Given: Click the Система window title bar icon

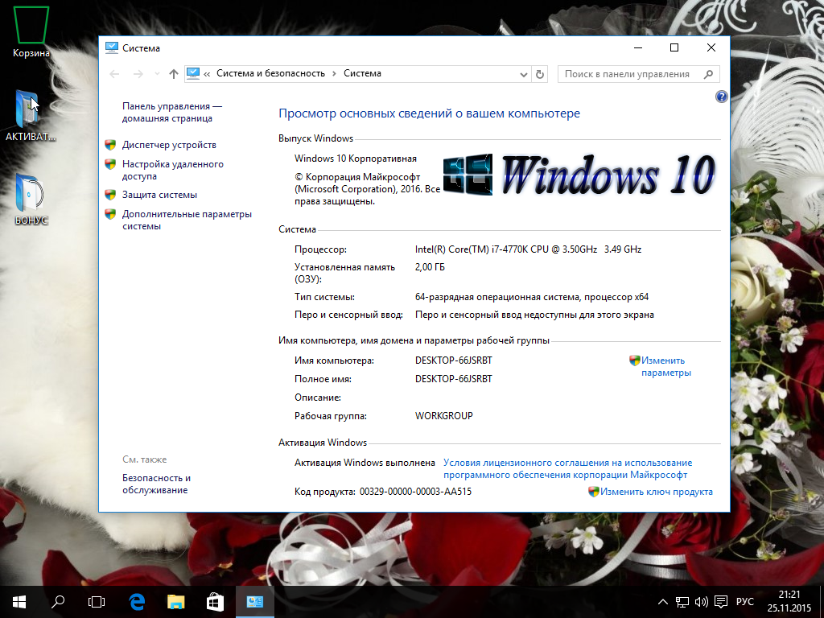Looking at the screenshot, I should click(x=111, y=47).
